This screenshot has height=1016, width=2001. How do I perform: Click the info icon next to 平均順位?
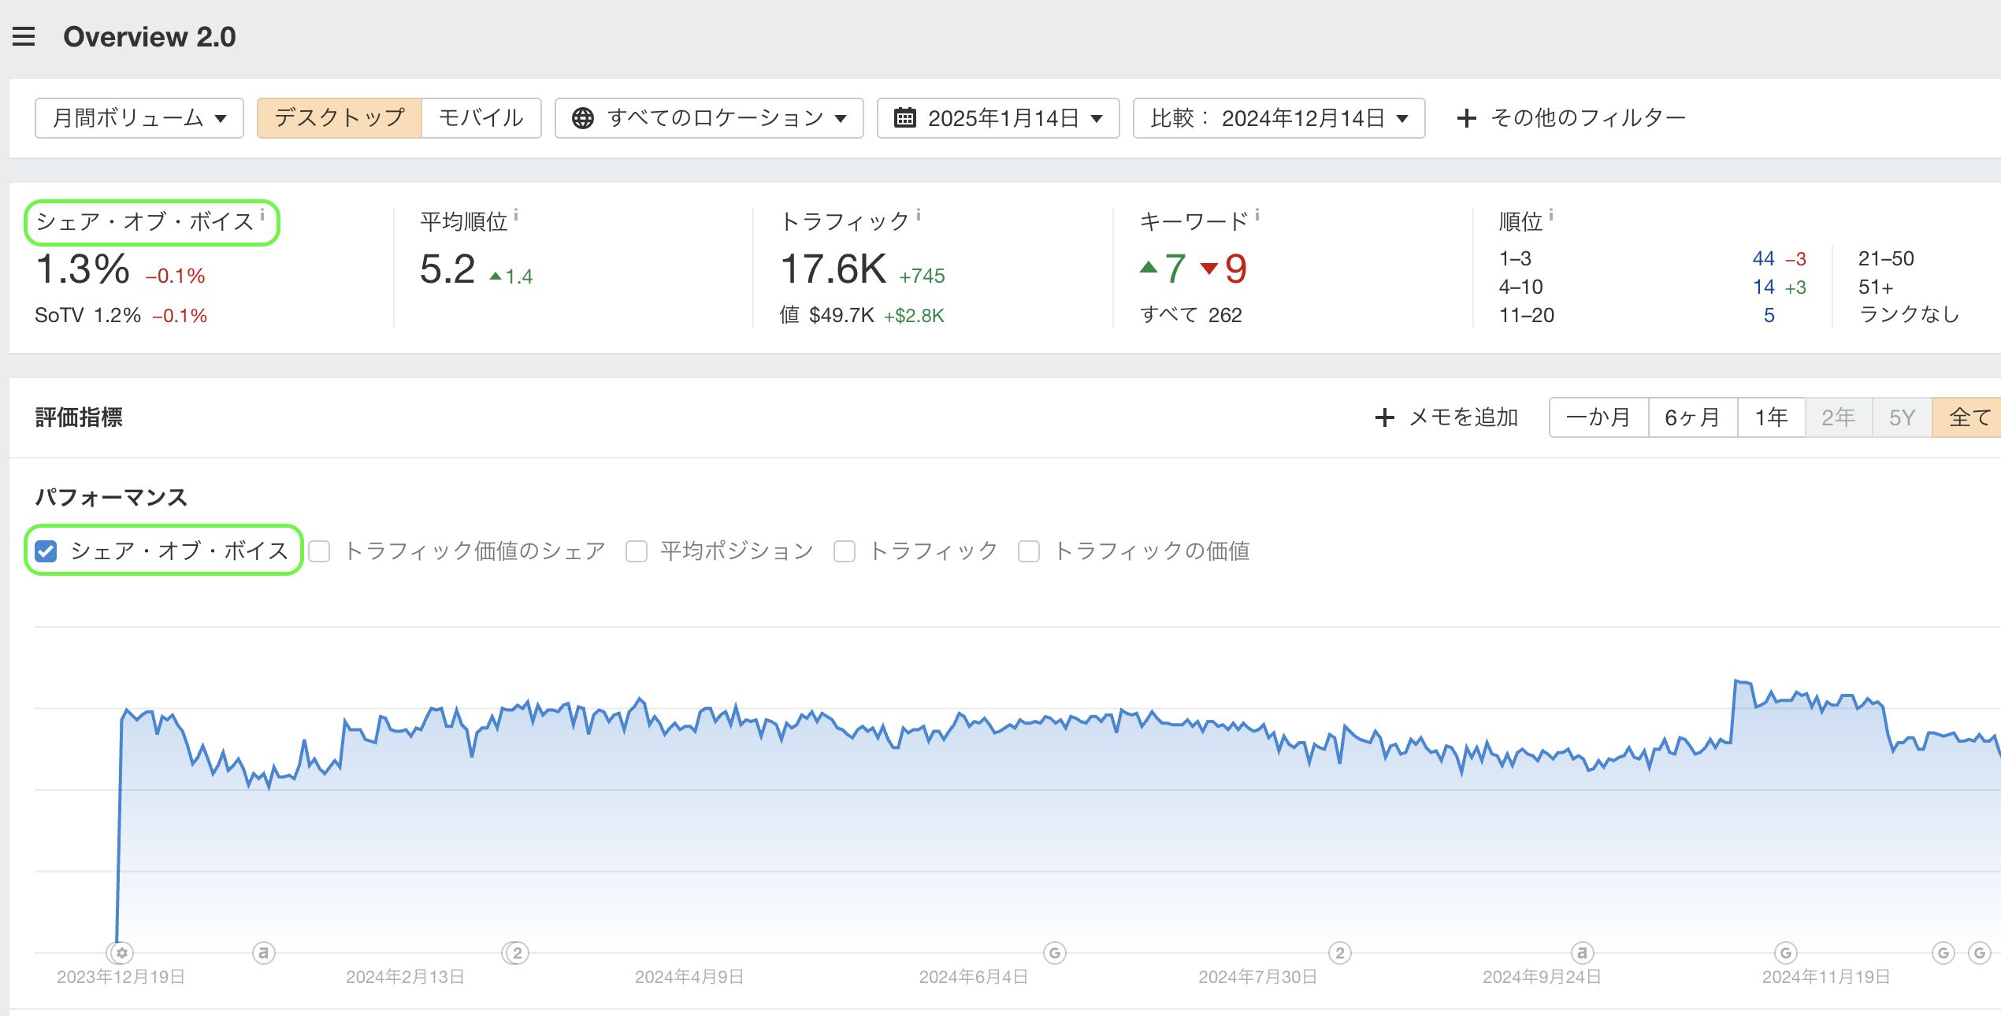point(516,214)
